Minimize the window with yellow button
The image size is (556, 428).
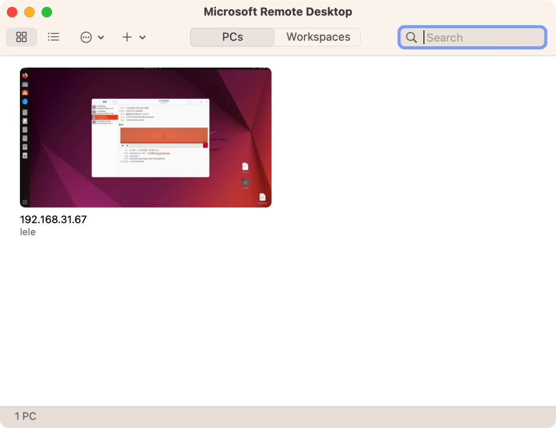point(30,12)
